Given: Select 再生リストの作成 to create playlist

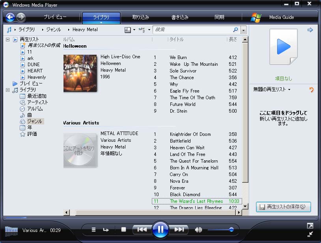Looking at the screenshot, I should click(x=44, y=45).
